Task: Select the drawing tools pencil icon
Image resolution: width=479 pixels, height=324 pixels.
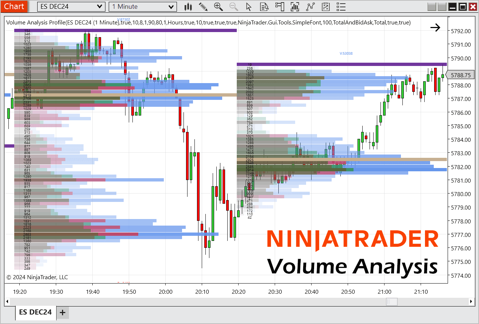Action: [x=203, y=7]
